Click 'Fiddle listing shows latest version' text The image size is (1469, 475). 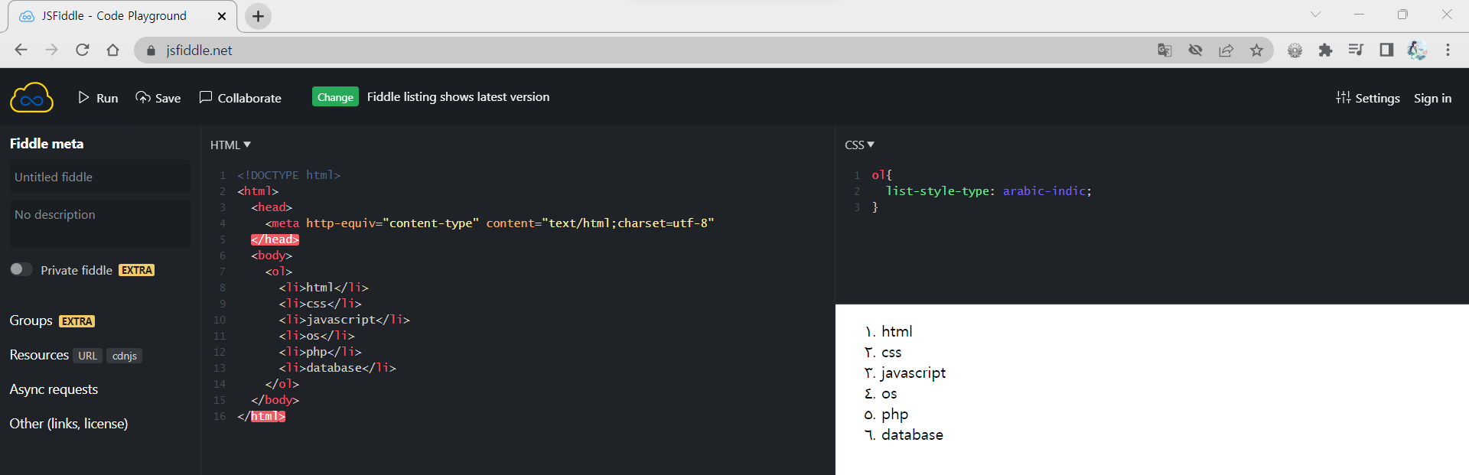tap(458, 97)
